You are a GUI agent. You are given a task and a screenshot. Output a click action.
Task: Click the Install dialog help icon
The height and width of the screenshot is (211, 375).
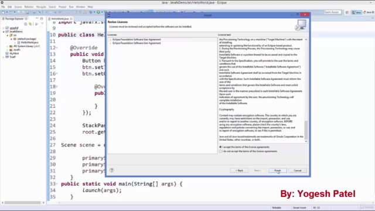[x=112, y=171]
